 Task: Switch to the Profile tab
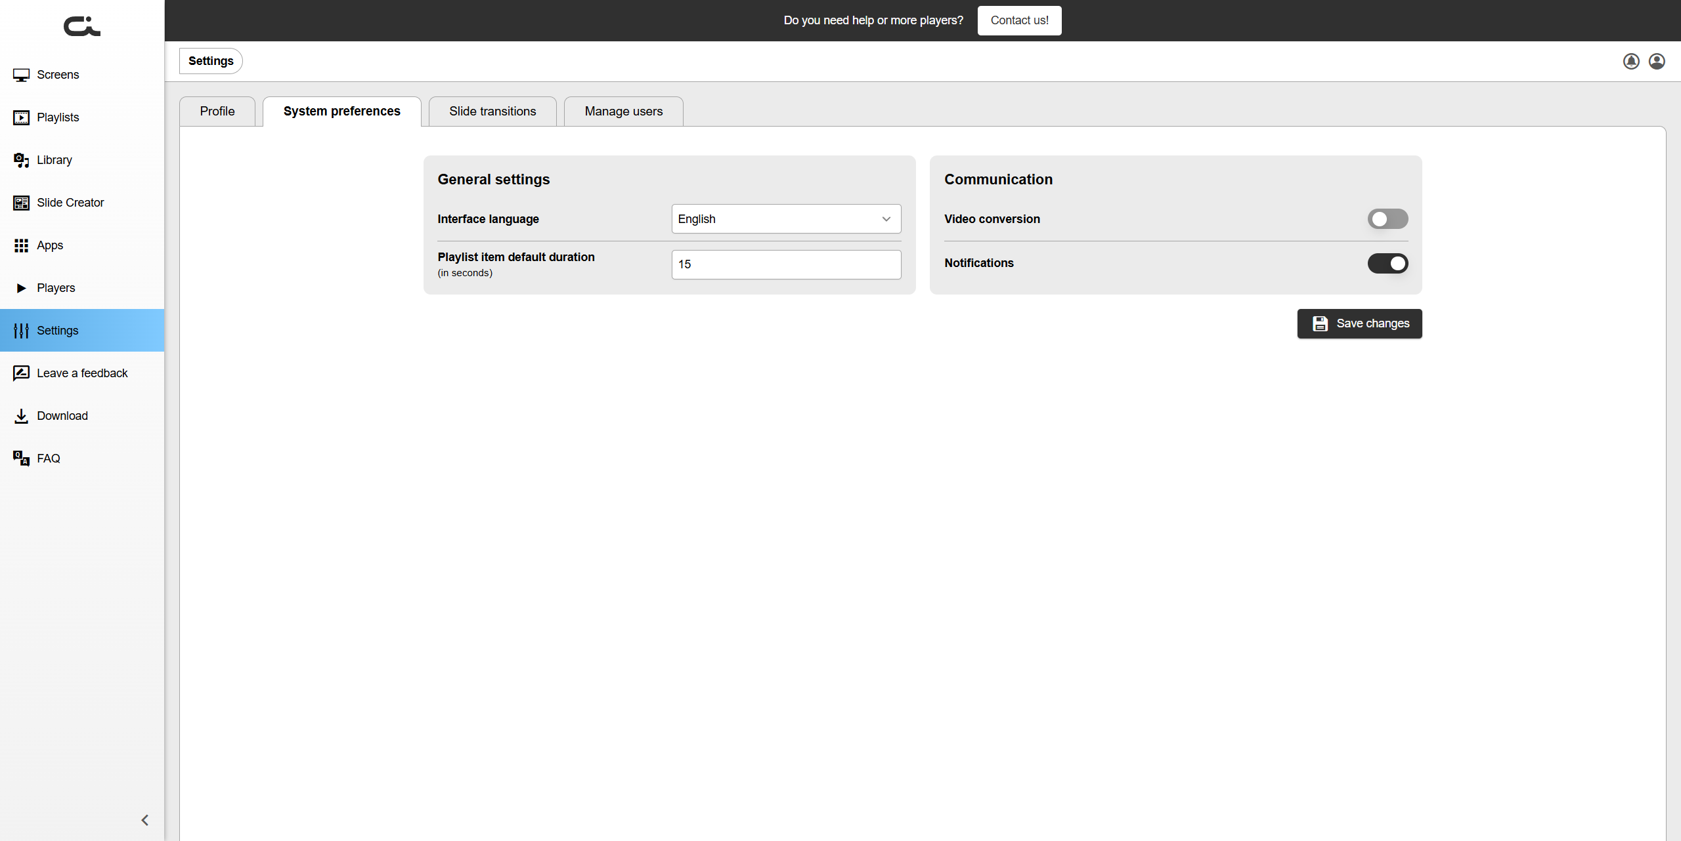coord(217,112)
